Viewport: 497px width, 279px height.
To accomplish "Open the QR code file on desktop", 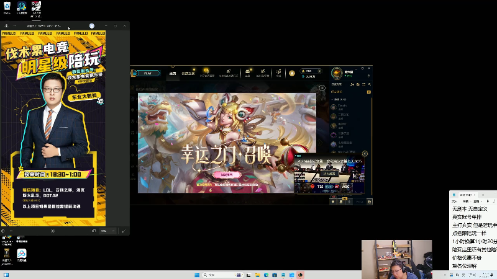I will tap(36, 9).
